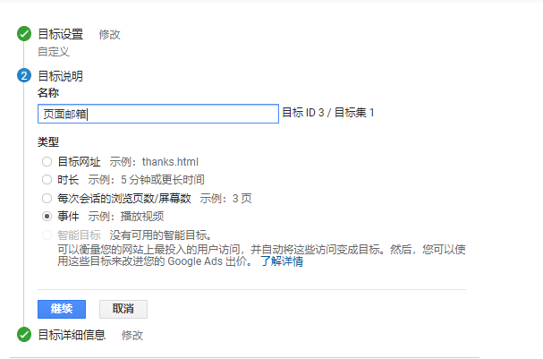Open the 了解详情 link
The height and width of the screenshot is (359, 543).
(x=281, y=262)
